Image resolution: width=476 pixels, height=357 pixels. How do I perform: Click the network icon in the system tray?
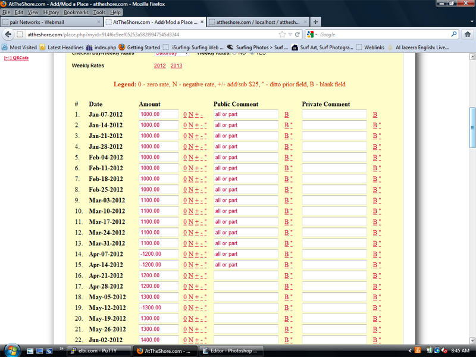[437, 350]
